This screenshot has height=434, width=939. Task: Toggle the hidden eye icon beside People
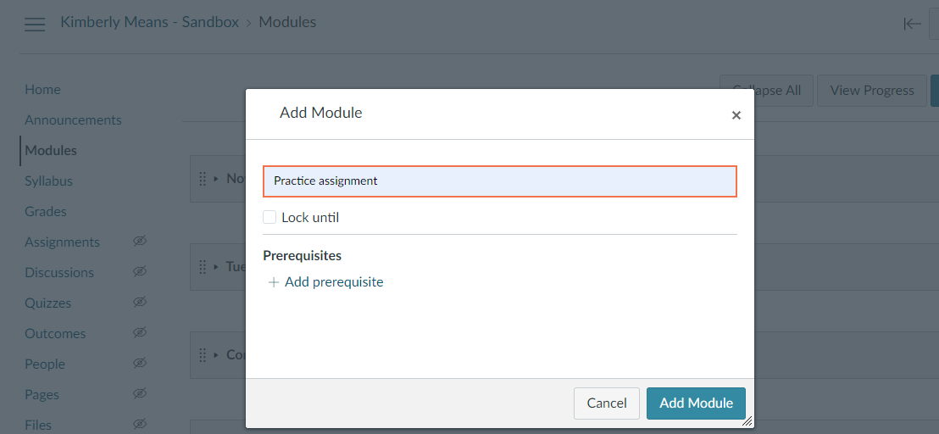(140, 364)
